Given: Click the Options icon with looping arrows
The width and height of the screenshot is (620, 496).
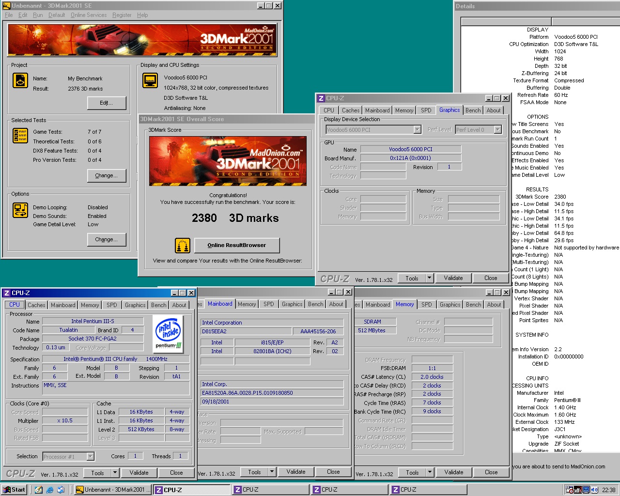Looking at the screenshot, I should 20,210.
